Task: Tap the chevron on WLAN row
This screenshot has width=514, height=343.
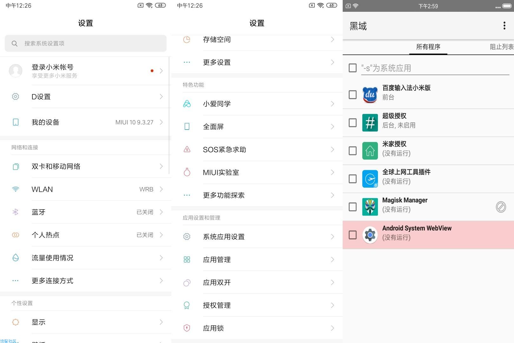Action: pos(161,189)
